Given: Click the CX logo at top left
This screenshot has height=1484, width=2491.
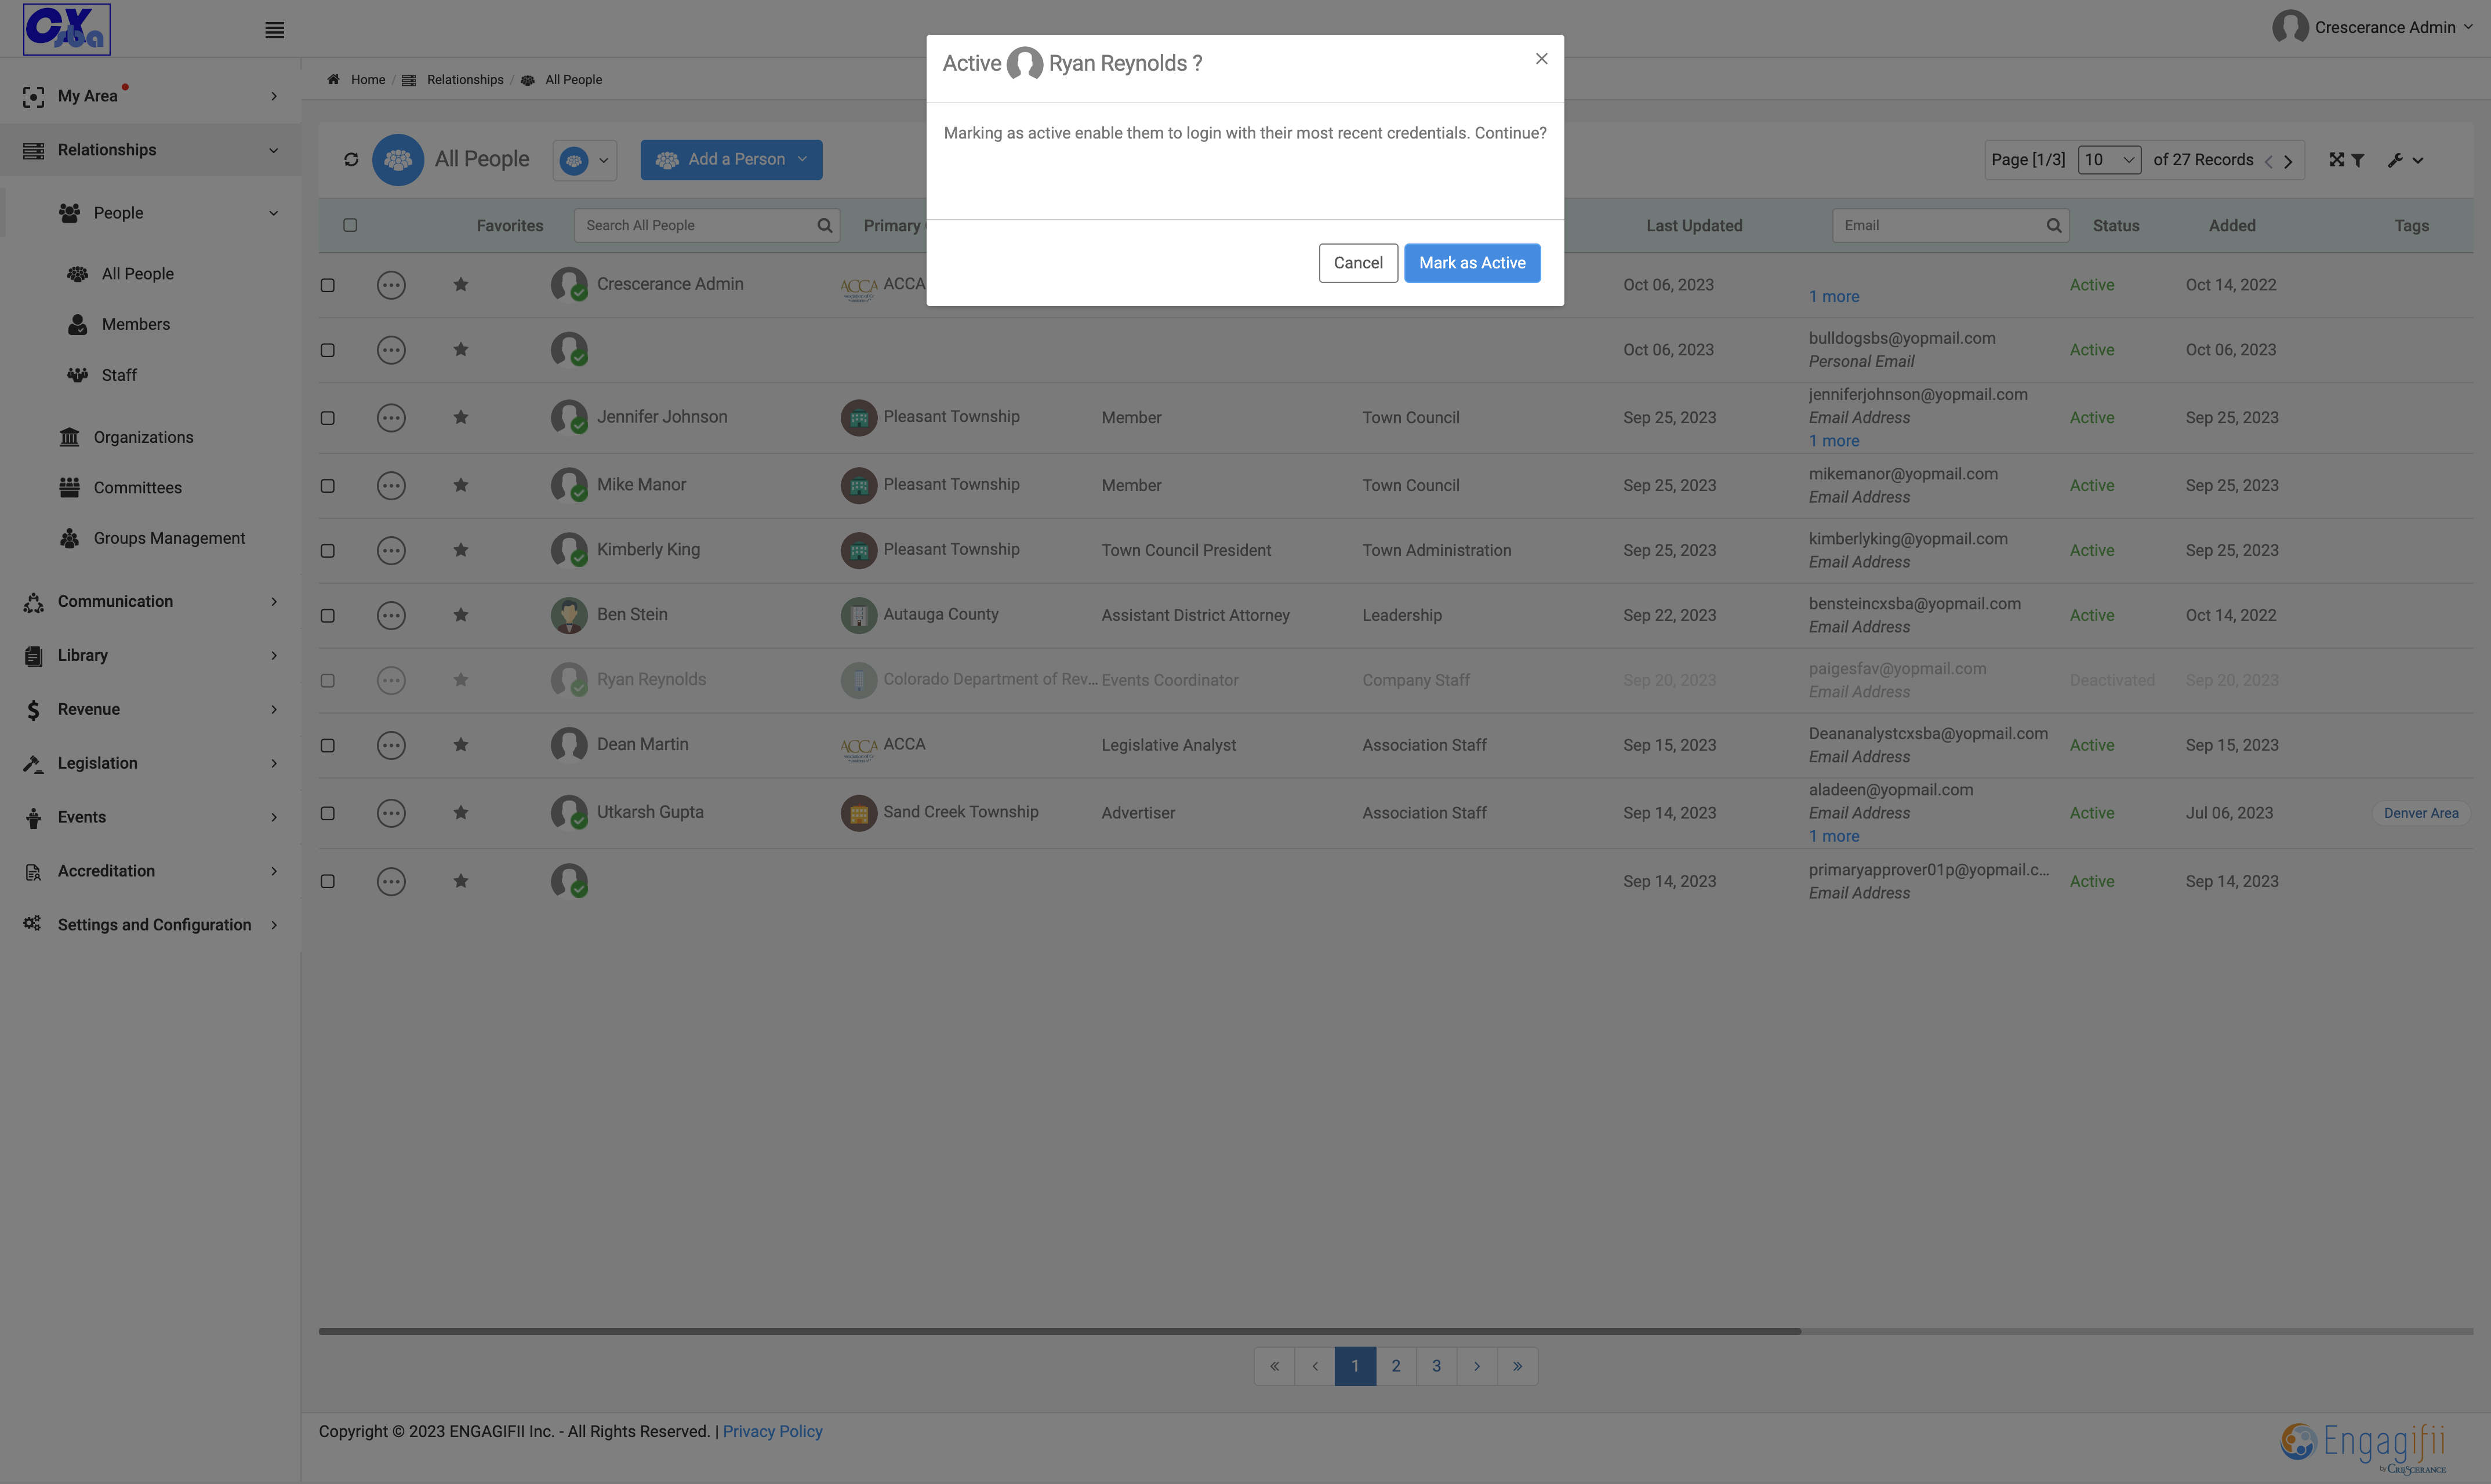Looking at the screenshot, I should (x=67, y=29).
